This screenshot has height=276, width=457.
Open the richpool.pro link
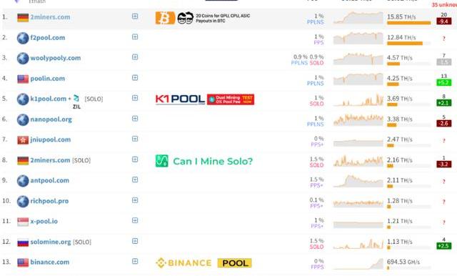(x=49, y=201)
